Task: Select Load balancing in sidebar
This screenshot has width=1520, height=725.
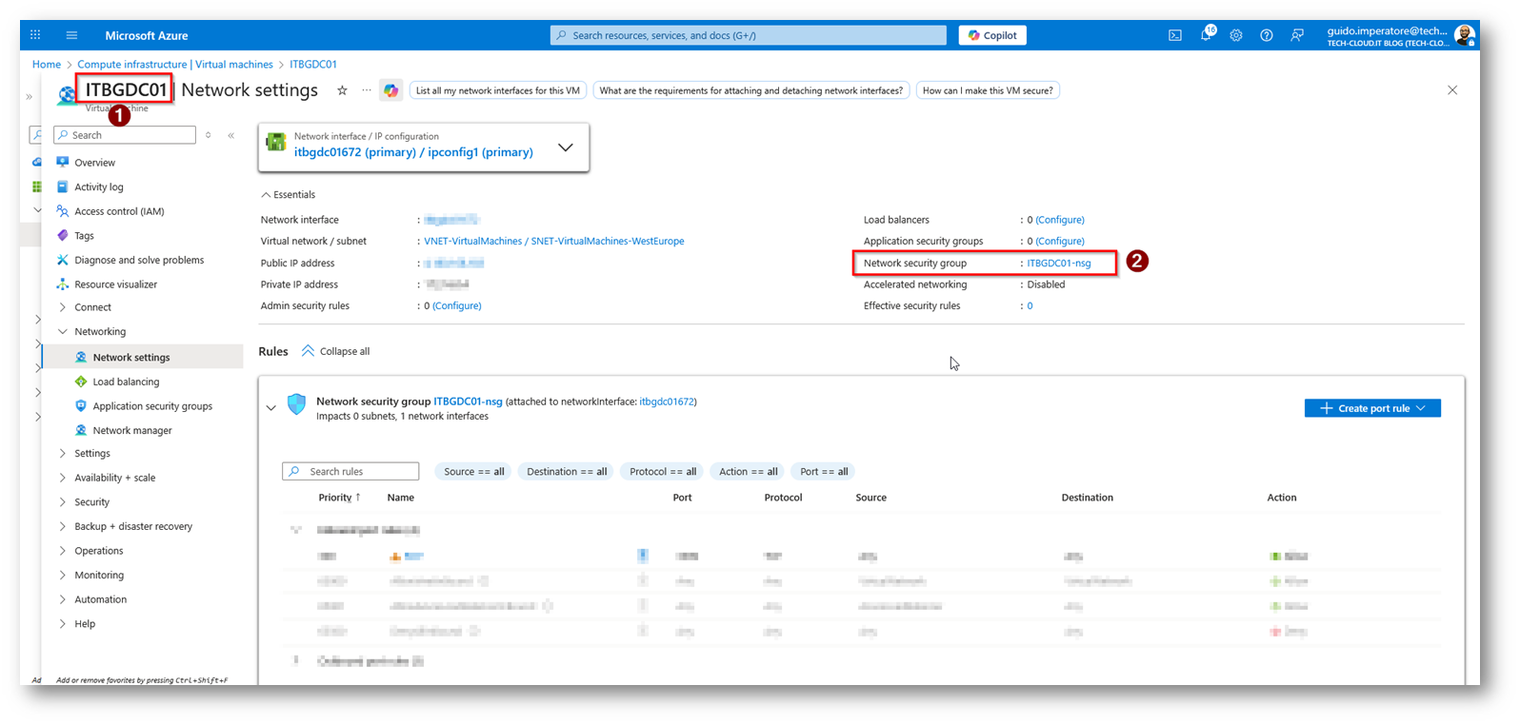Action: (x=126, y=382)
